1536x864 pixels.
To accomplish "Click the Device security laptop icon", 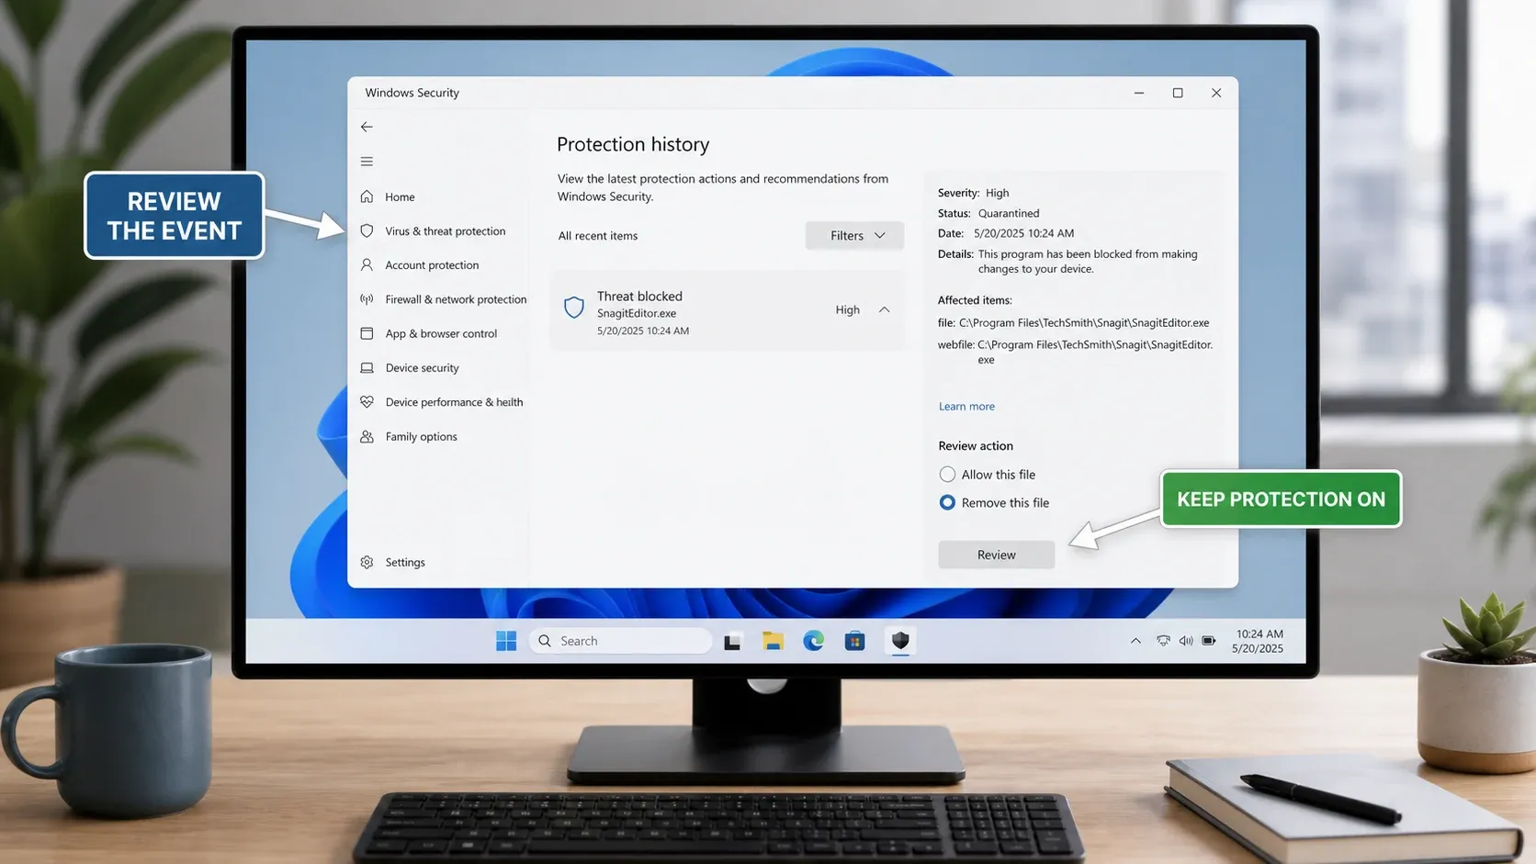I will [x=367, y=367].
